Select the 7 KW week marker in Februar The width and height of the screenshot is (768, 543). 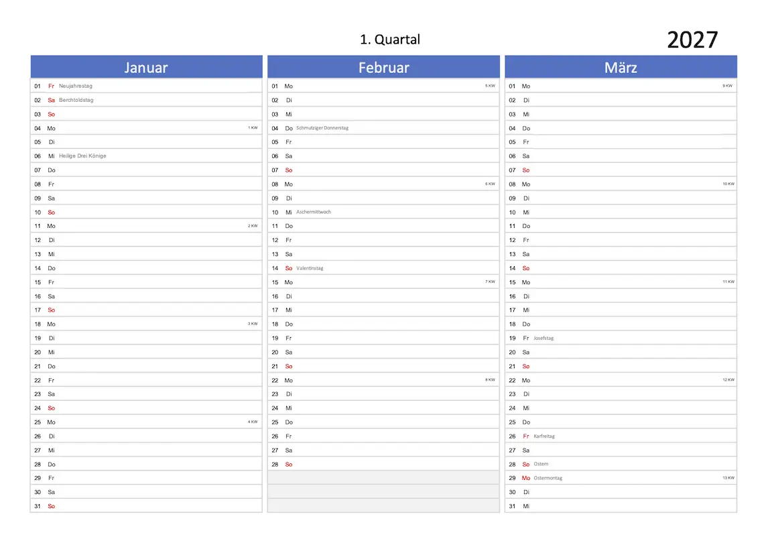(x=490, y=282)
